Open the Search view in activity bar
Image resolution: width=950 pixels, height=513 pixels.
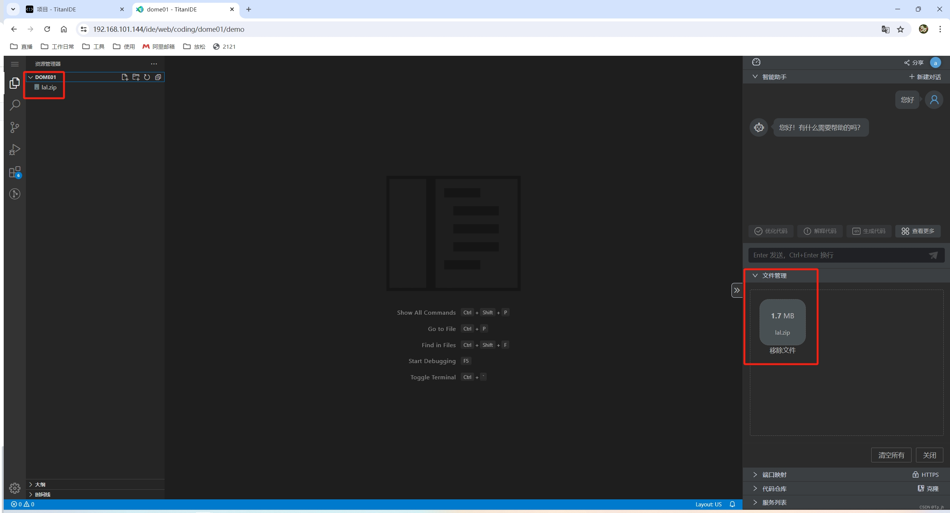[15, 105]
